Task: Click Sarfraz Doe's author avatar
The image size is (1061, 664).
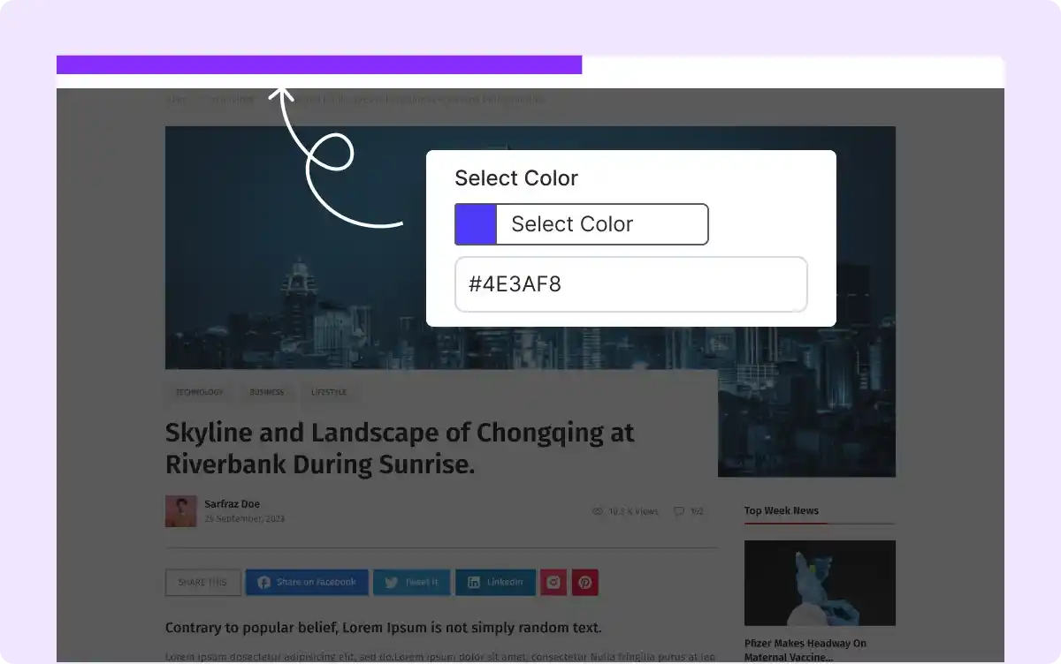Action: coord(180,511)
